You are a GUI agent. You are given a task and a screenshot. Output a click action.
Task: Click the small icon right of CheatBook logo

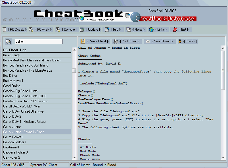tap(127, 15)
